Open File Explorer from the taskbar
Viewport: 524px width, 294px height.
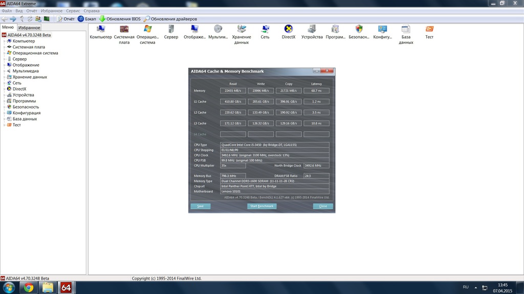48,287
